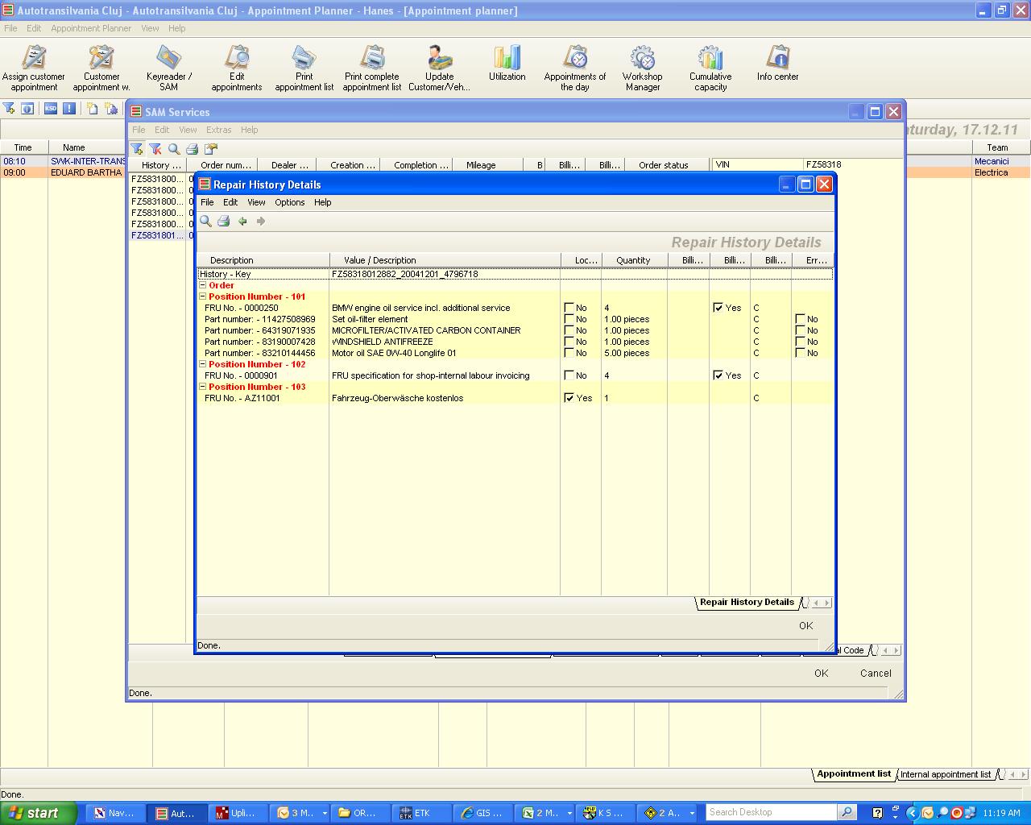Toggle Loc checkbox for MICROFILTER/ACTIVATED CARBON CONTAINER
The width and height of the screenshot is (1031, 825).
(x=569, y=330)
